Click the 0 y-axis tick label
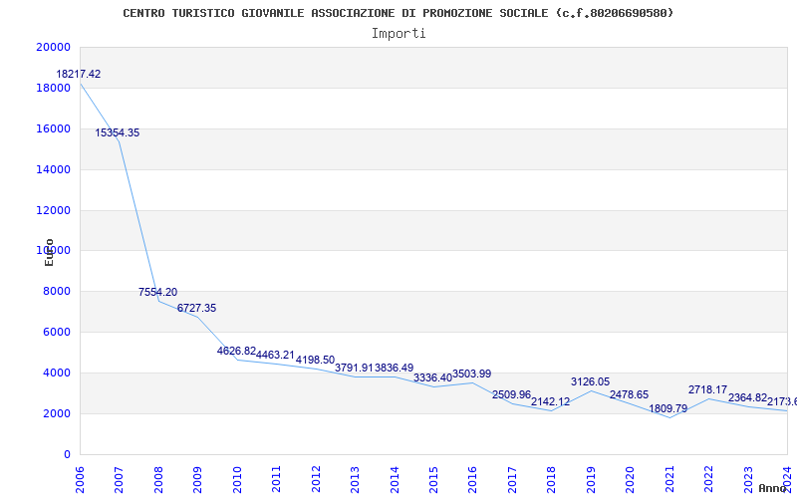Viewport: 797px width, 498px height. 67,454
